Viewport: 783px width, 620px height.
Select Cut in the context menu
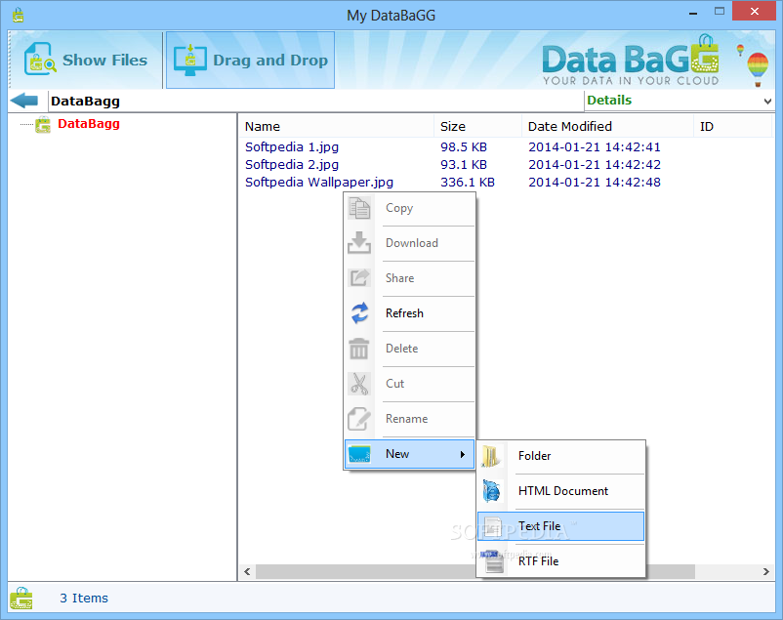(x=409, y=384)
